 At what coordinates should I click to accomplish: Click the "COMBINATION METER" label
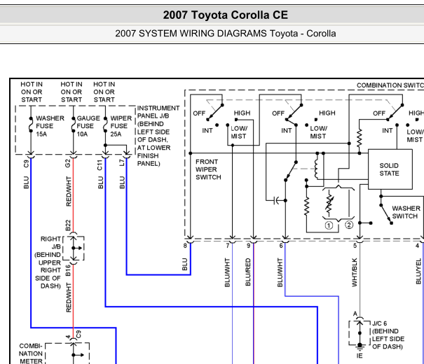[31, 353]
